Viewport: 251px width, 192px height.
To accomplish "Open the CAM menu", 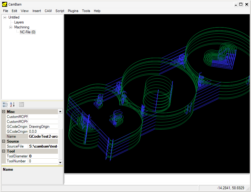I will point(48,11).
